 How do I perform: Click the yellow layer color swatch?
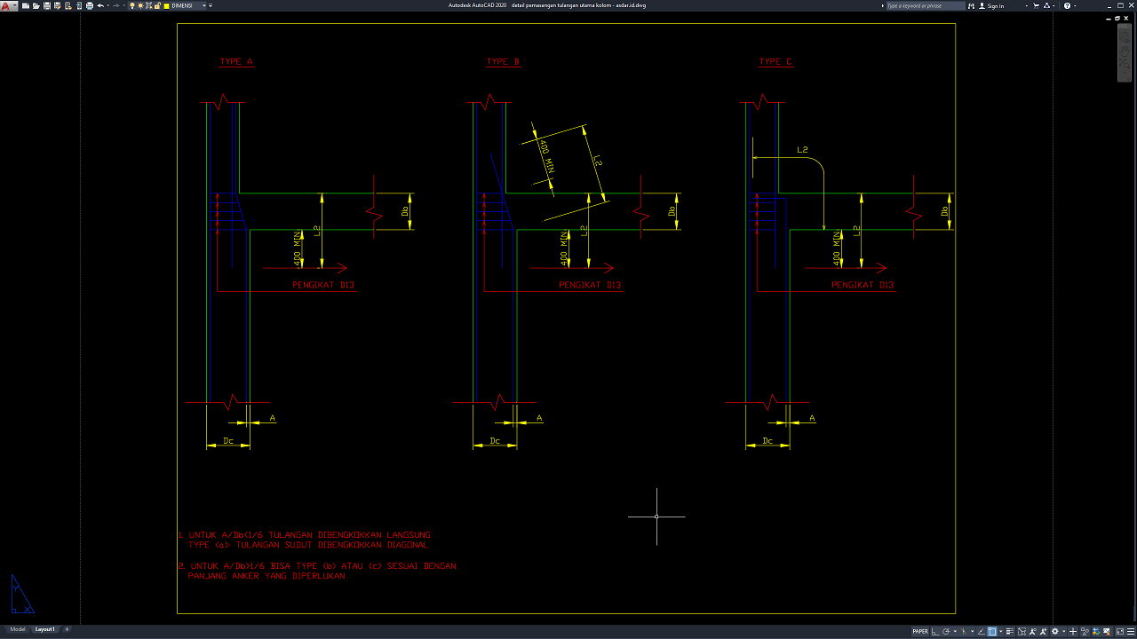click(166, 5)
